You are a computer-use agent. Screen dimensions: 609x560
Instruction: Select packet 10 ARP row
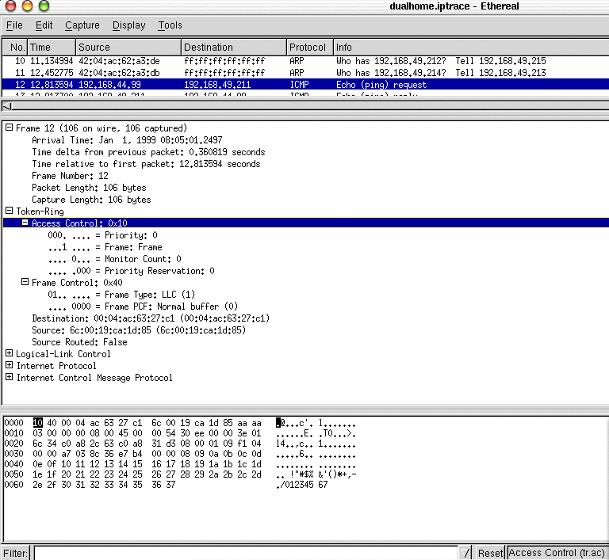pyautogui.click(x=305, y=61)
